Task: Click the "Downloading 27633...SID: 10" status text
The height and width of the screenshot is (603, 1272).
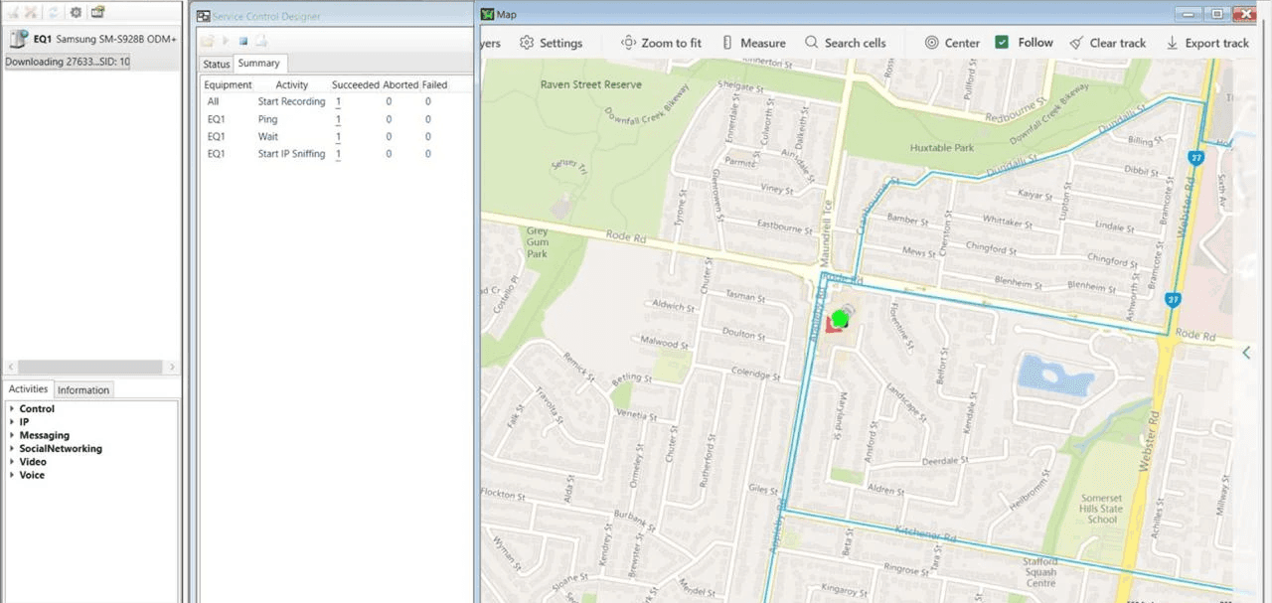Action: tap(68, 62)
